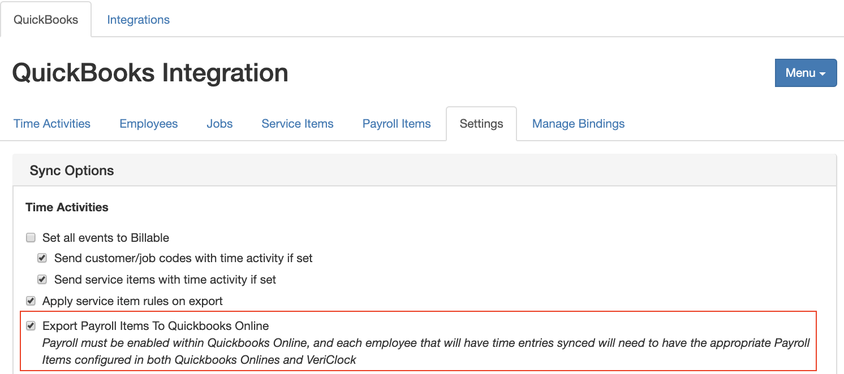Screen dimensions: 844x374
Task: Uncheck Export Payroll Items To Quickbooks Online checkbox
Action: (x=31, y=326)
